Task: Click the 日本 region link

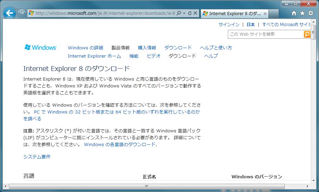Action: tap(251, 25)
